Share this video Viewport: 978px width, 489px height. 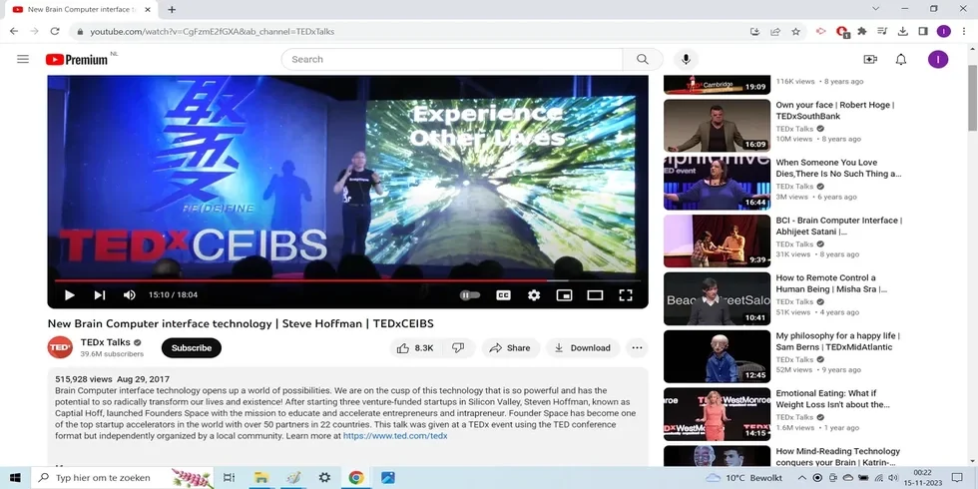(x=510, y=348)
